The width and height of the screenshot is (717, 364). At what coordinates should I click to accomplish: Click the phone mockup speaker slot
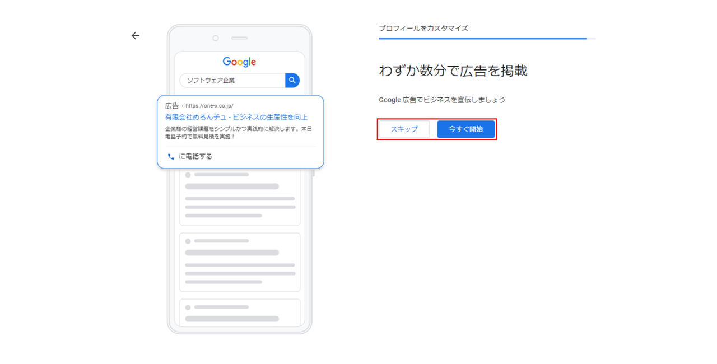click(x=239, y=38)
